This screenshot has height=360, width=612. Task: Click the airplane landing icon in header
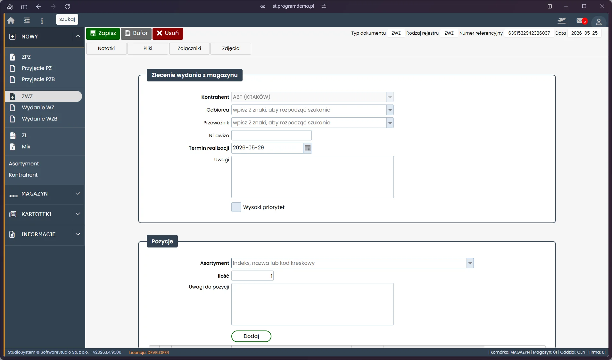[561, 21]
